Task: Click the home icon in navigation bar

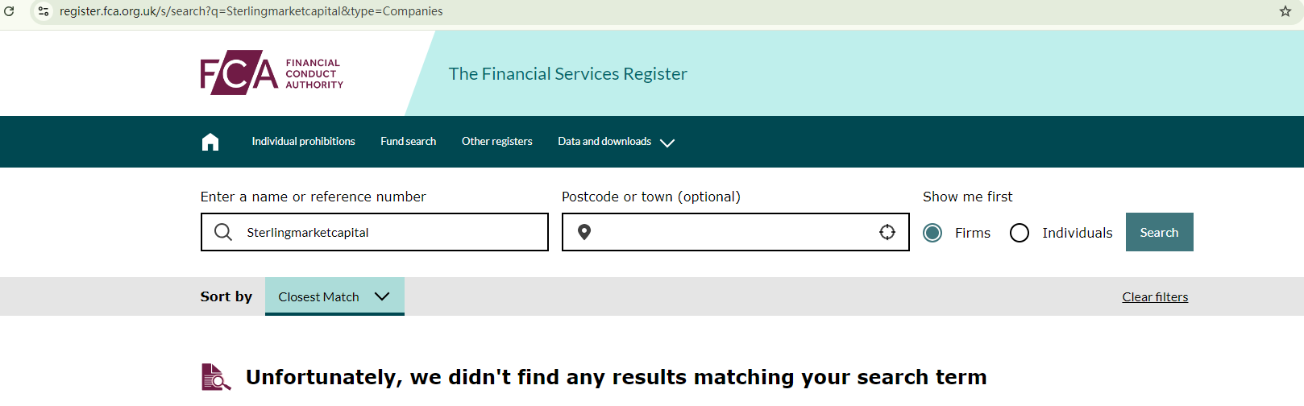Action: tap(210, 142)
